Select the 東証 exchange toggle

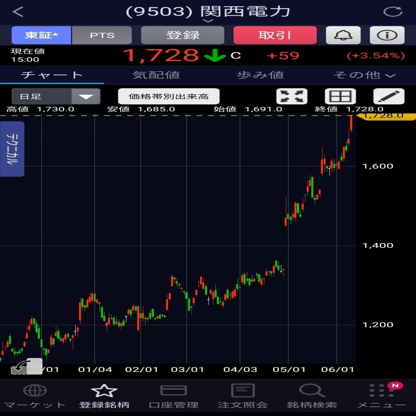[41, 35]
